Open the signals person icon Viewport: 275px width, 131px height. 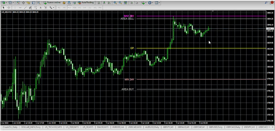coord(69,3)
